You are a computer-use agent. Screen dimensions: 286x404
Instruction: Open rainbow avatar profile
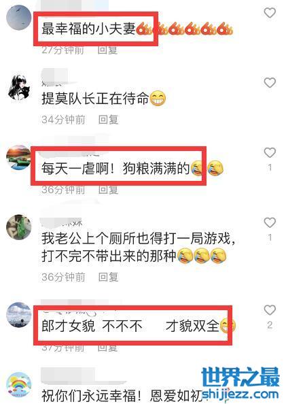[x=18, y=384]
